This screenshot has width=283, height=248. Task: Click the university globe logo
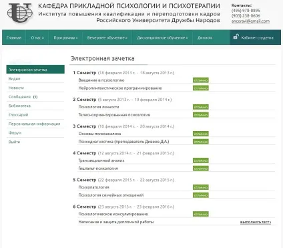pos(20,13)
